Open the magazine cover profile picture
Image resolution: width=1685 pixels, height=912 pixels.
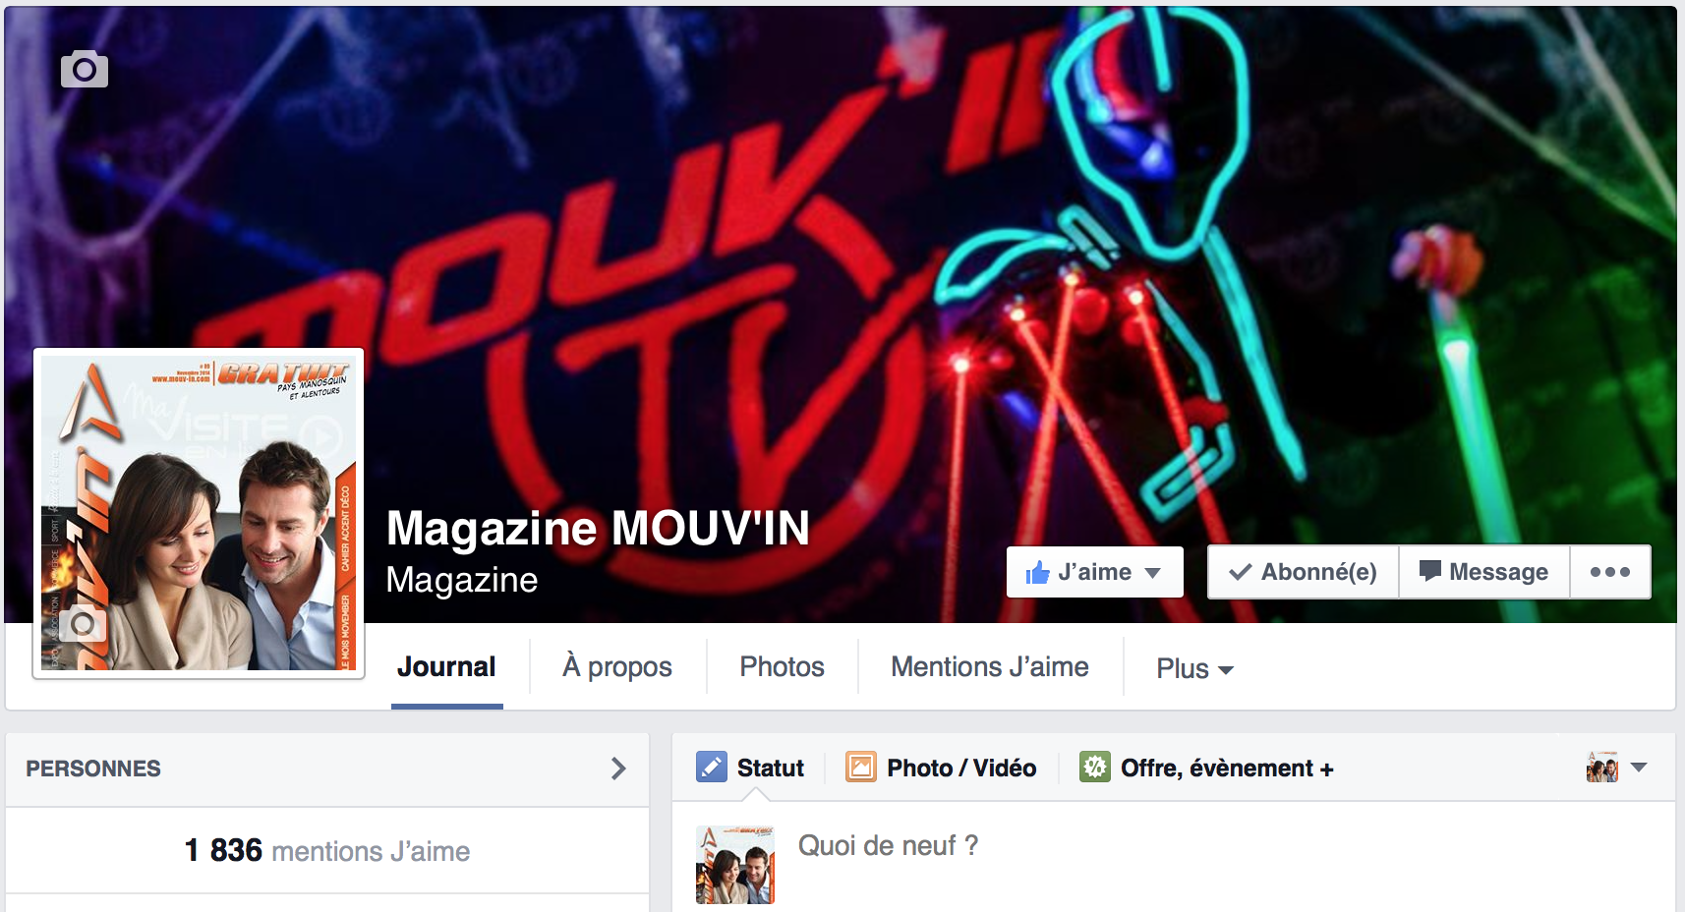[199, 513]
